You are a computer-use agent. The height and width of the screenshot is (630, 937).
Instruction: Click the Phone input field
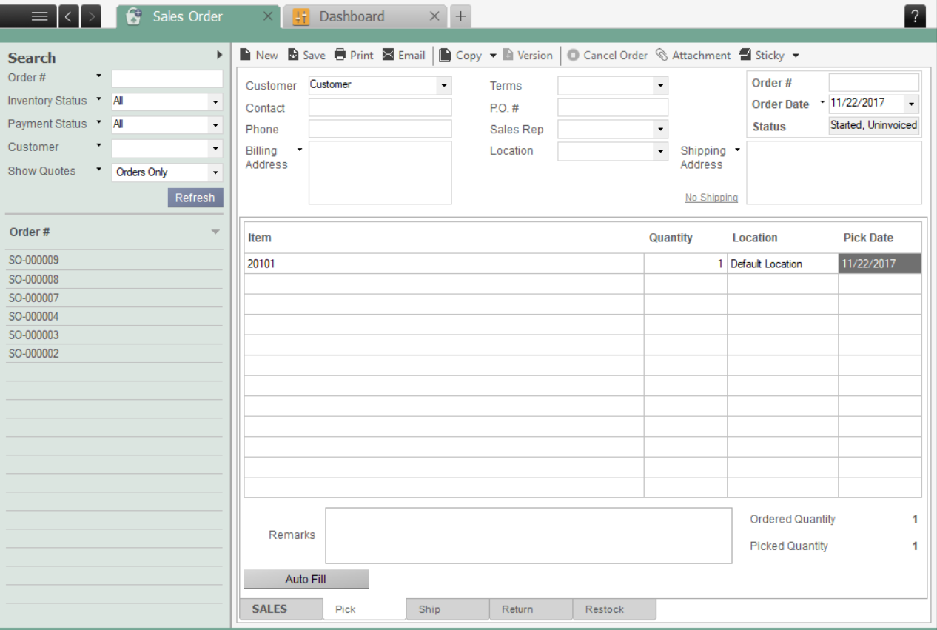click(x=380, y=129)
